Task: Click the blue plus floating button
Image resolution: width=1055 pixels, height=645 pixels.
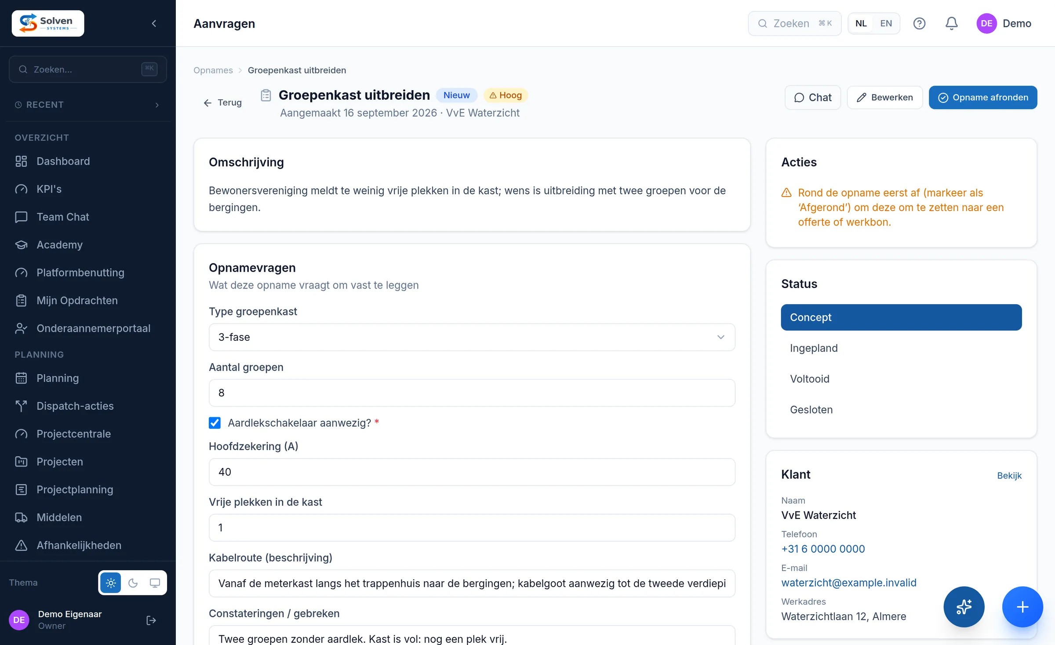Action: 1022,607
